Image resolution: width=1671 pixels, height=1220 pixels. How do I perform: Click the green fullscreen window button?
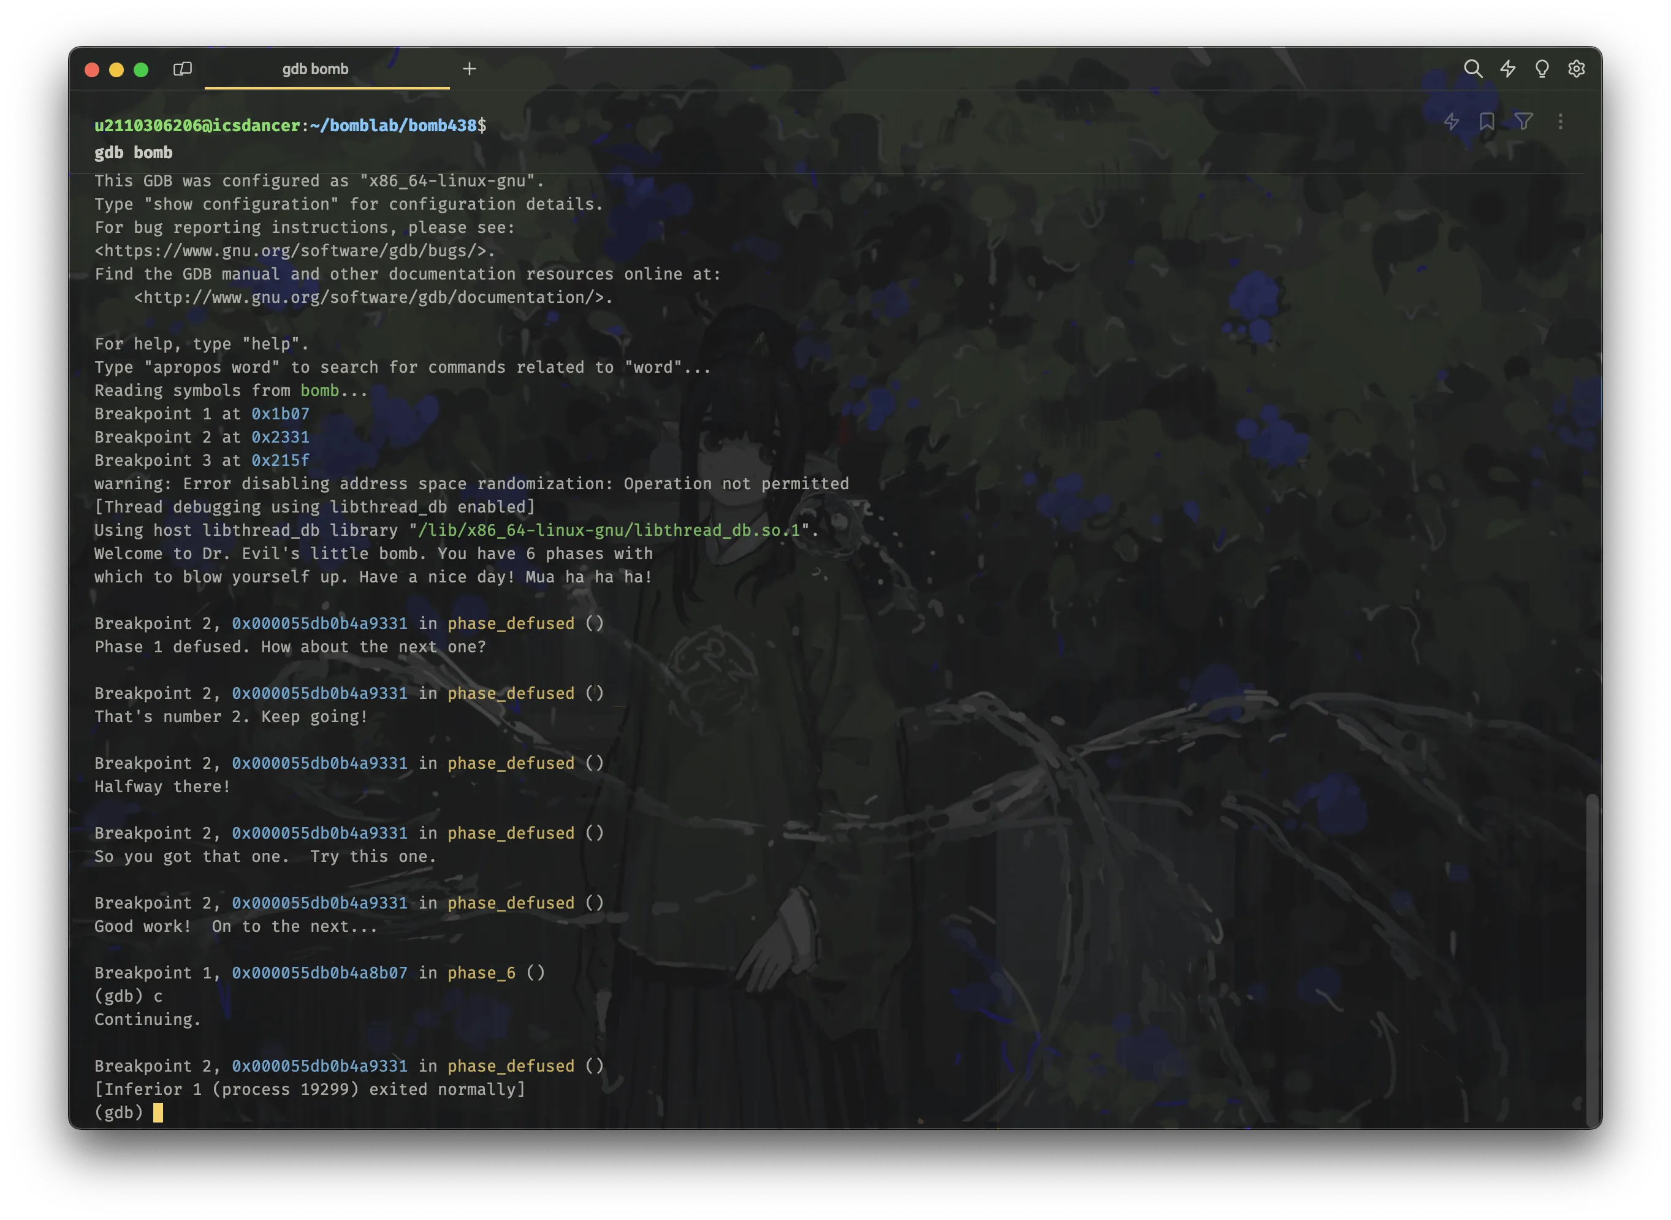141,69
